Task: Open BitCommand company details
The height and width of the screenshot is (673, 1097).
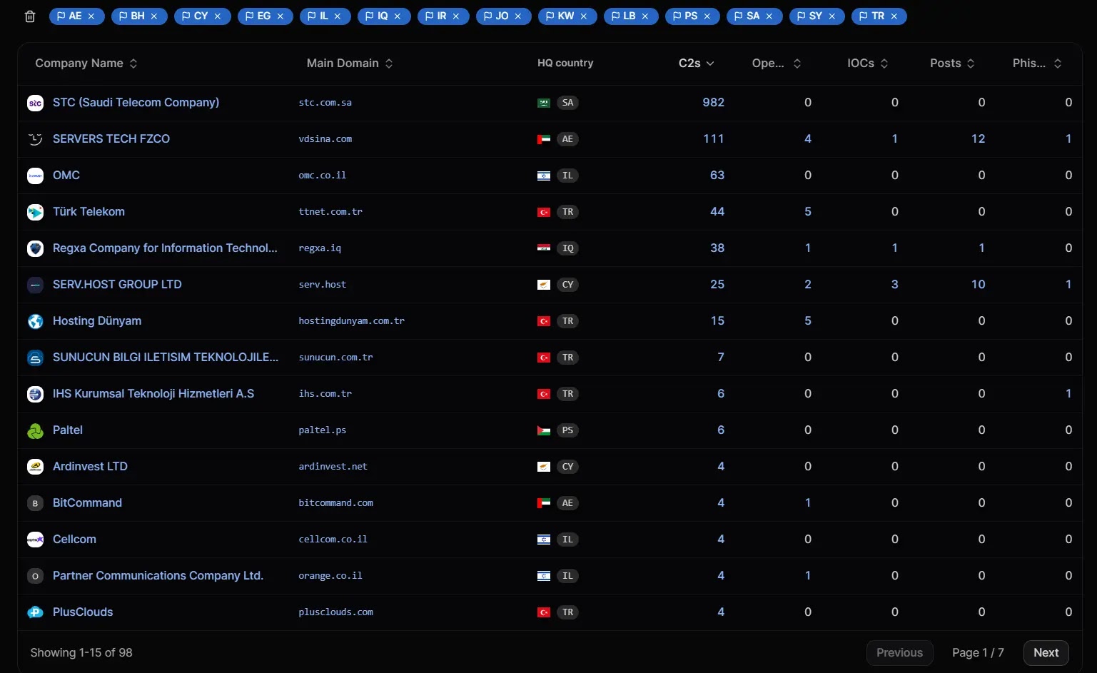Action: (x=87, y=503)
